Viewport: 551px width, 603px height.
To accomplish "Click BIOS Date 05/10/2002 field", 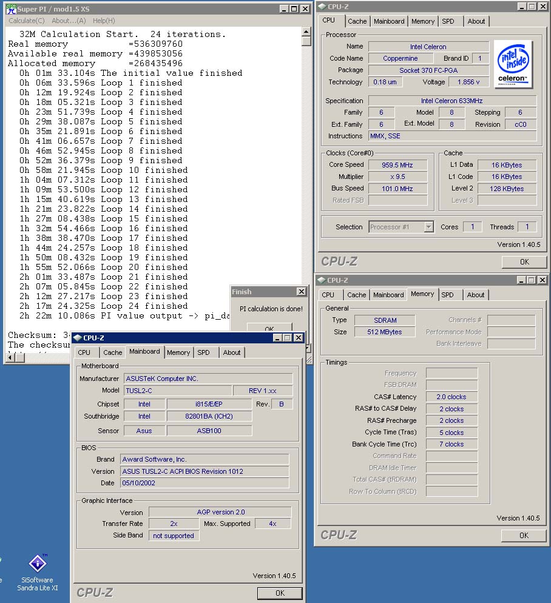I will (205, 483).
